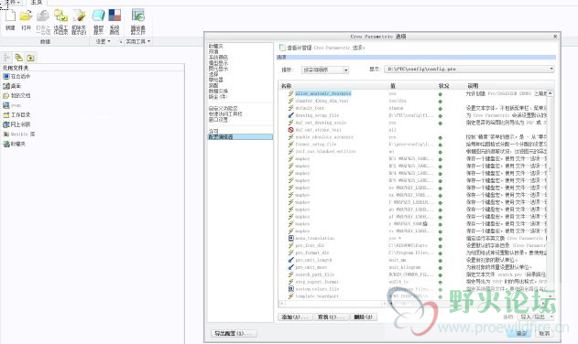The image size is (578, 344).
Task: Select 配置编辑器 in options category list
Action: point(240,137)
